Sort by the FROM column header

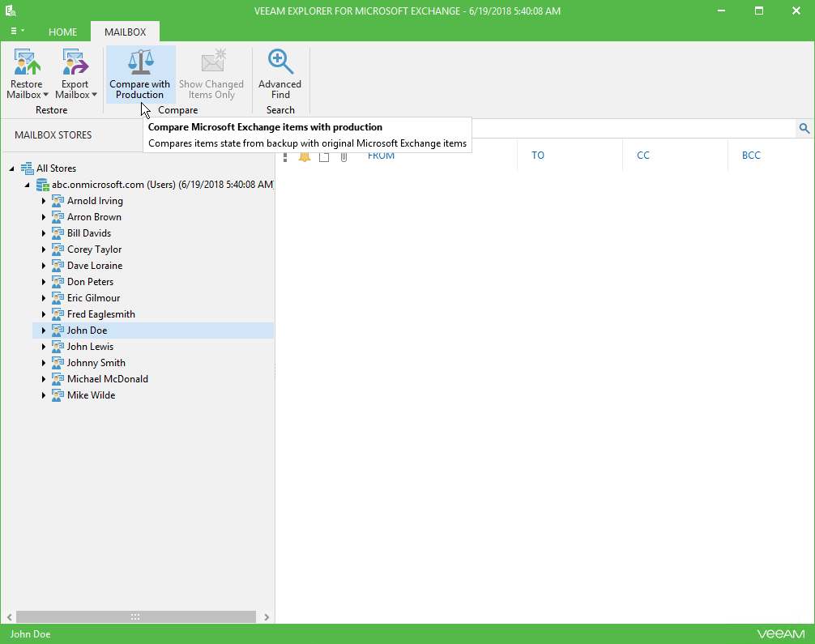381,156
